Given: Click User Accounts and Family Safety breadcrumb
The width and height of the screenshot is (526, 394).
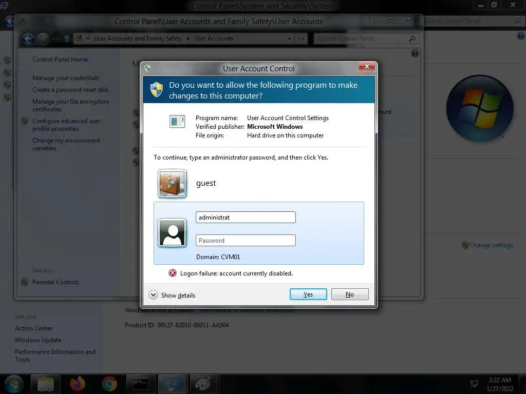Looking at the screenshot, I should pos(138,38).
